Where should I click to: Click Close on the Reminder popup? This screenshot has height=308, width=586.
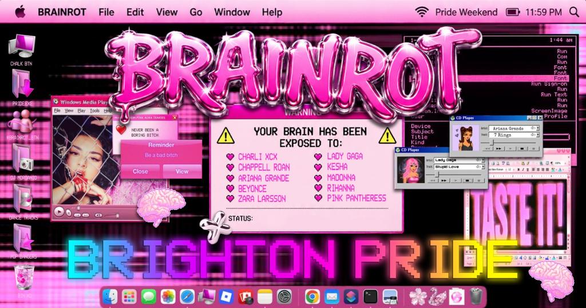[141, 171]
